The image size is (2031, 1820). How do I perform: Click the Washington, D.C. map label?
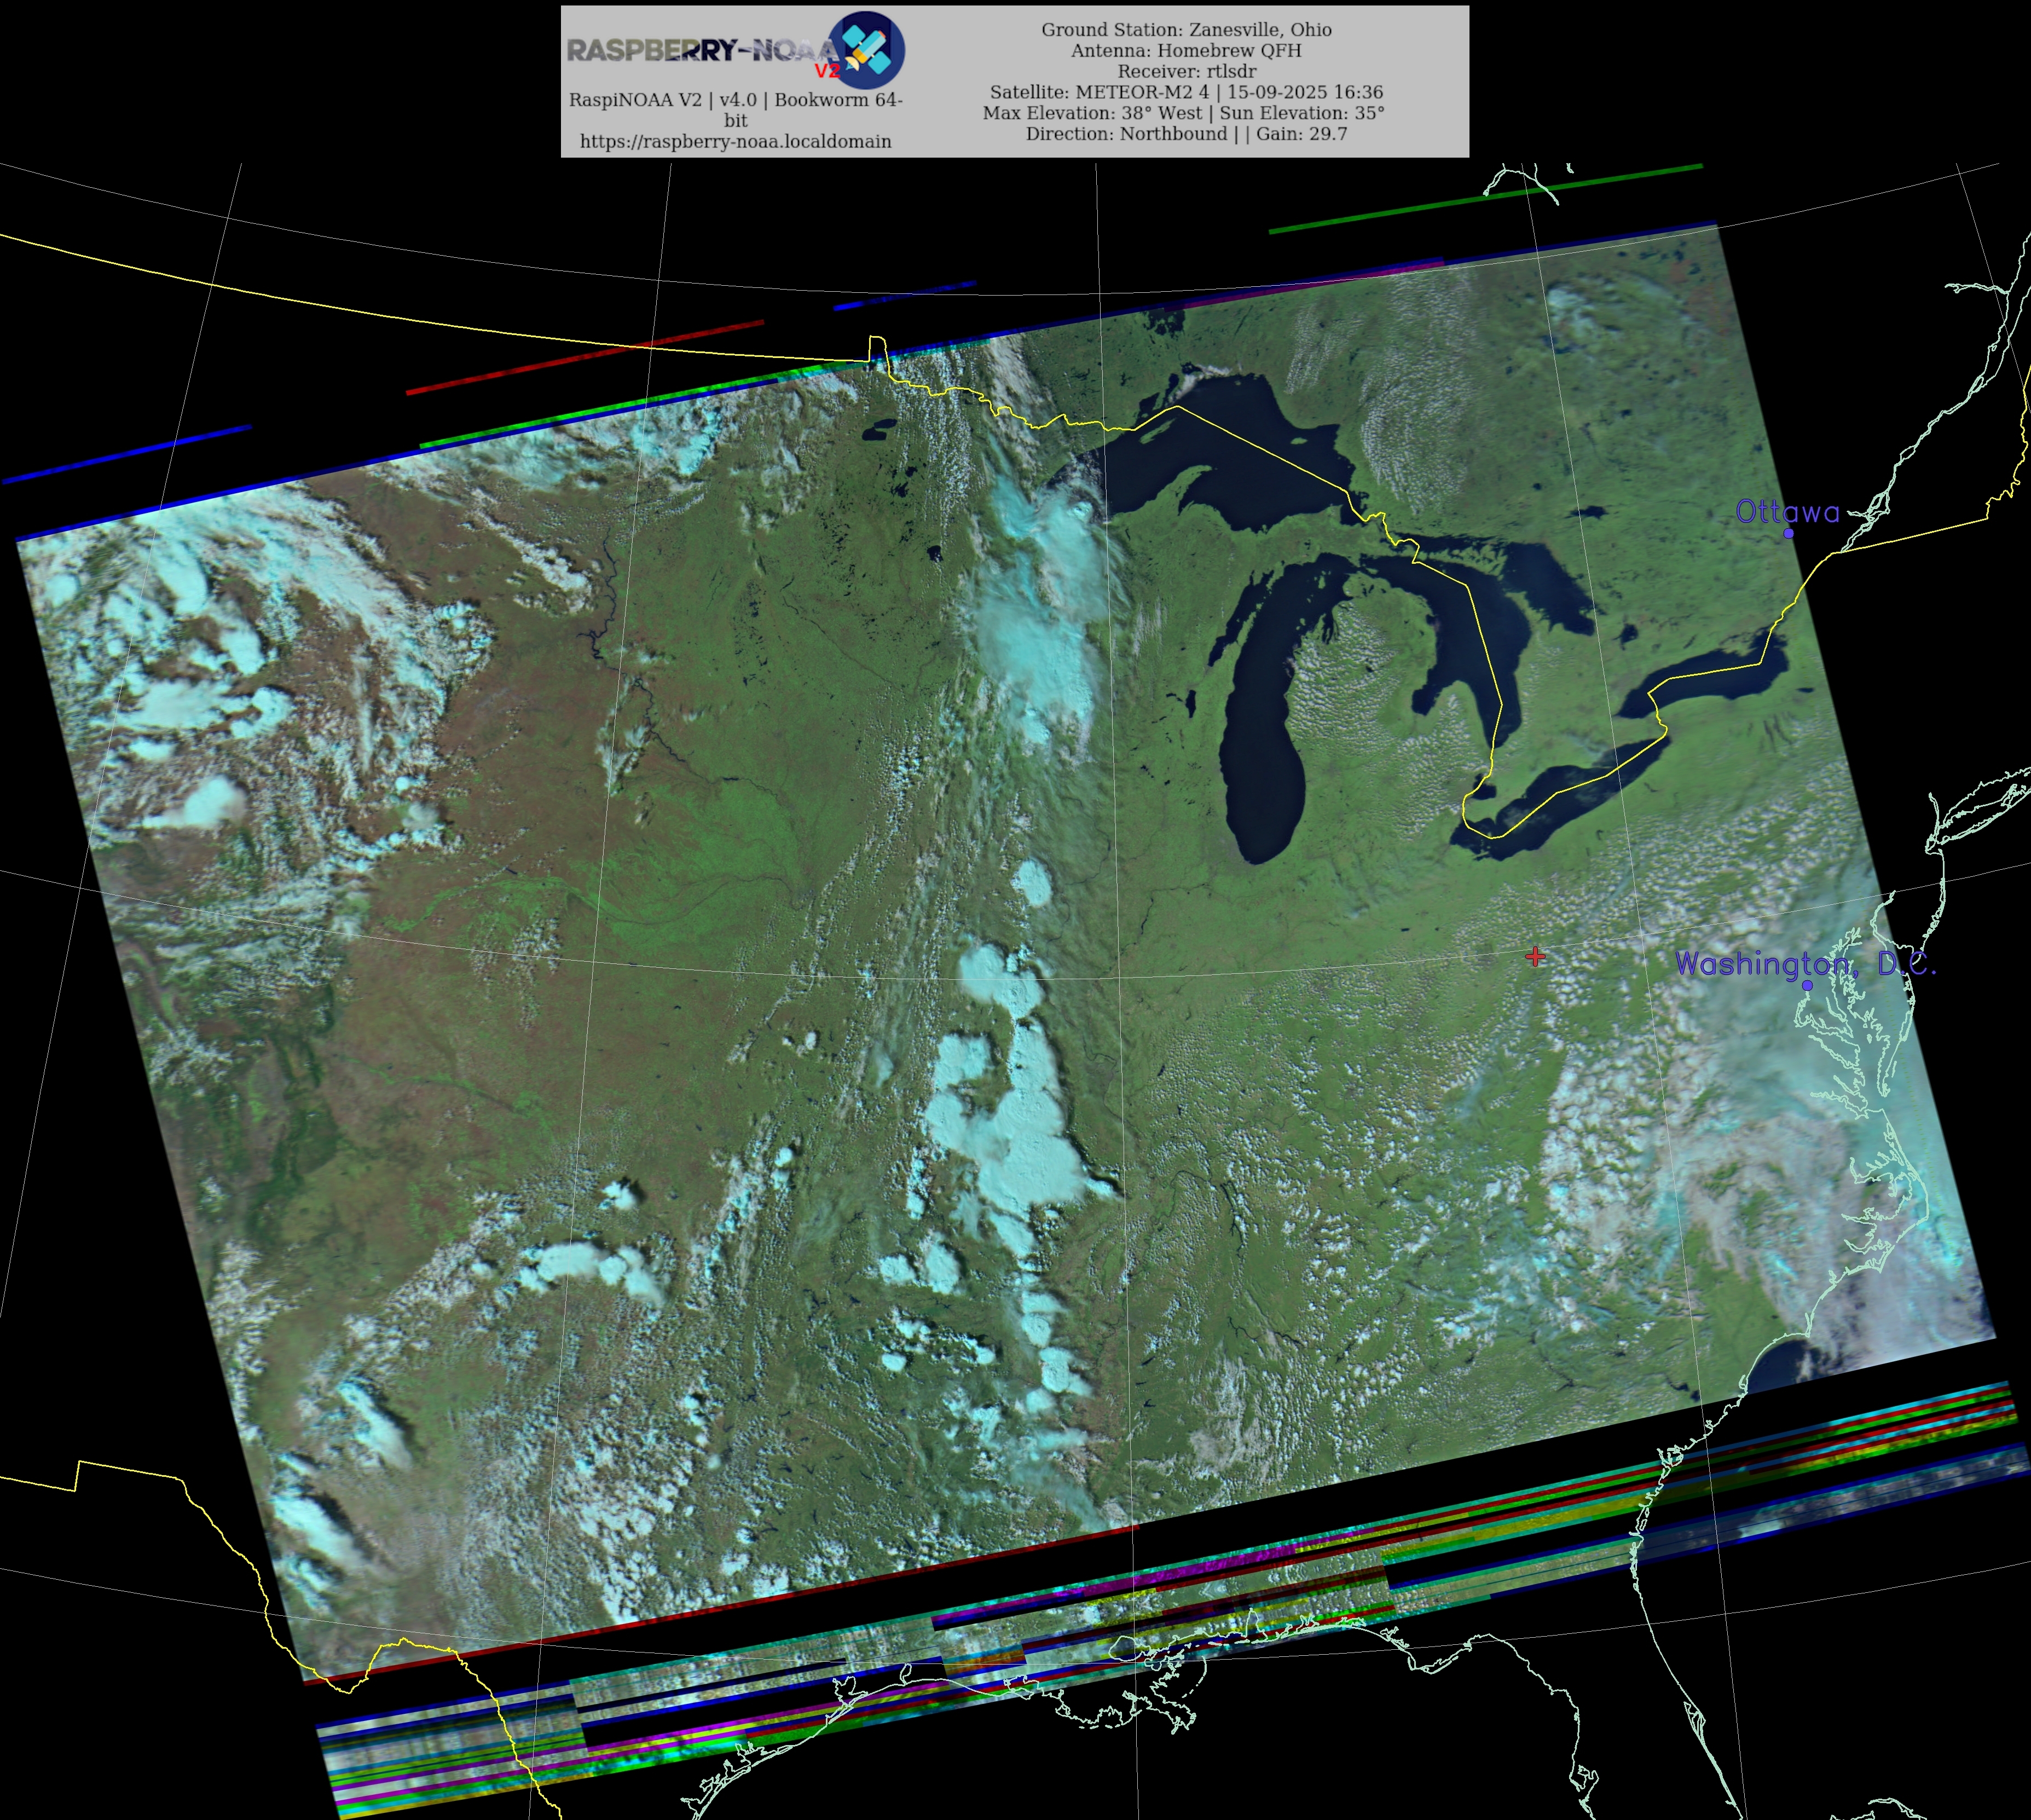[x=1805, y=964]
